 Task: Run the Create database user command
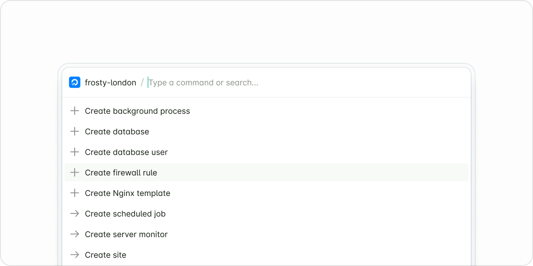coord(126,152)
